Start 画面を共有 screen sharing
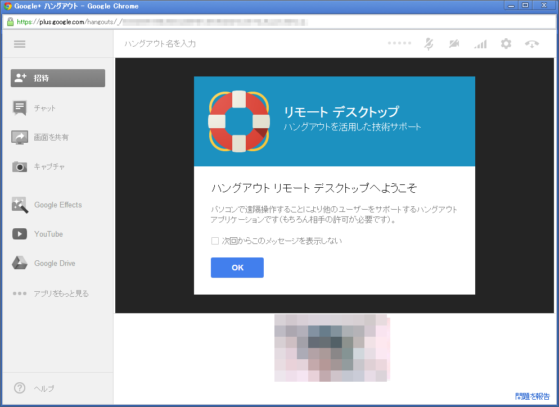 pyautogui.click(x=51, y=137)
